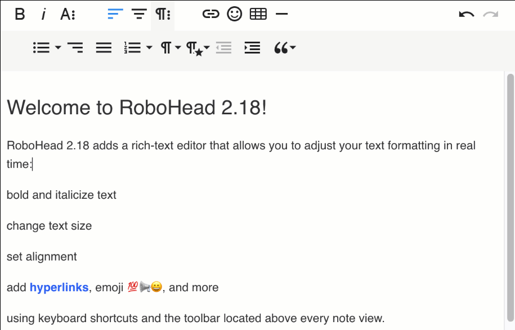This screenshot has width=515, height=330.
Task: Click the decrease indent icon
Action: click(x=223, y=48)
